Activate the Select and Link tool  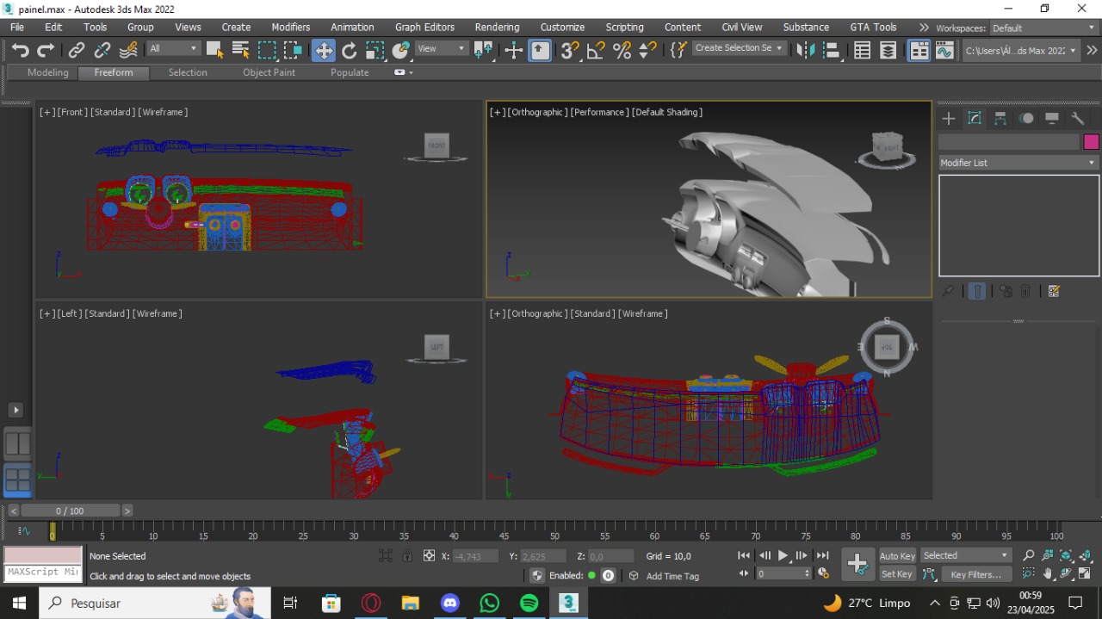(x=77, y=50)
